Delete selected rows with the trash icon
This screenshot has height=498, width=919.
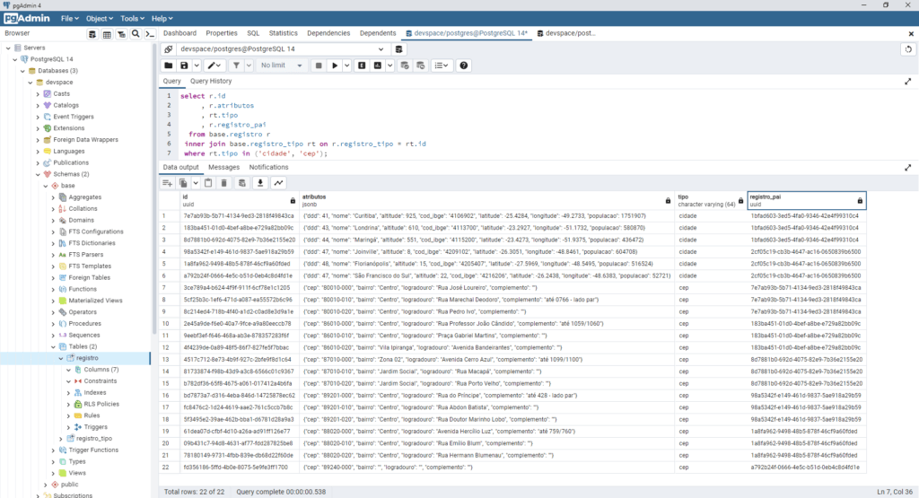click(x=223, y=183)
